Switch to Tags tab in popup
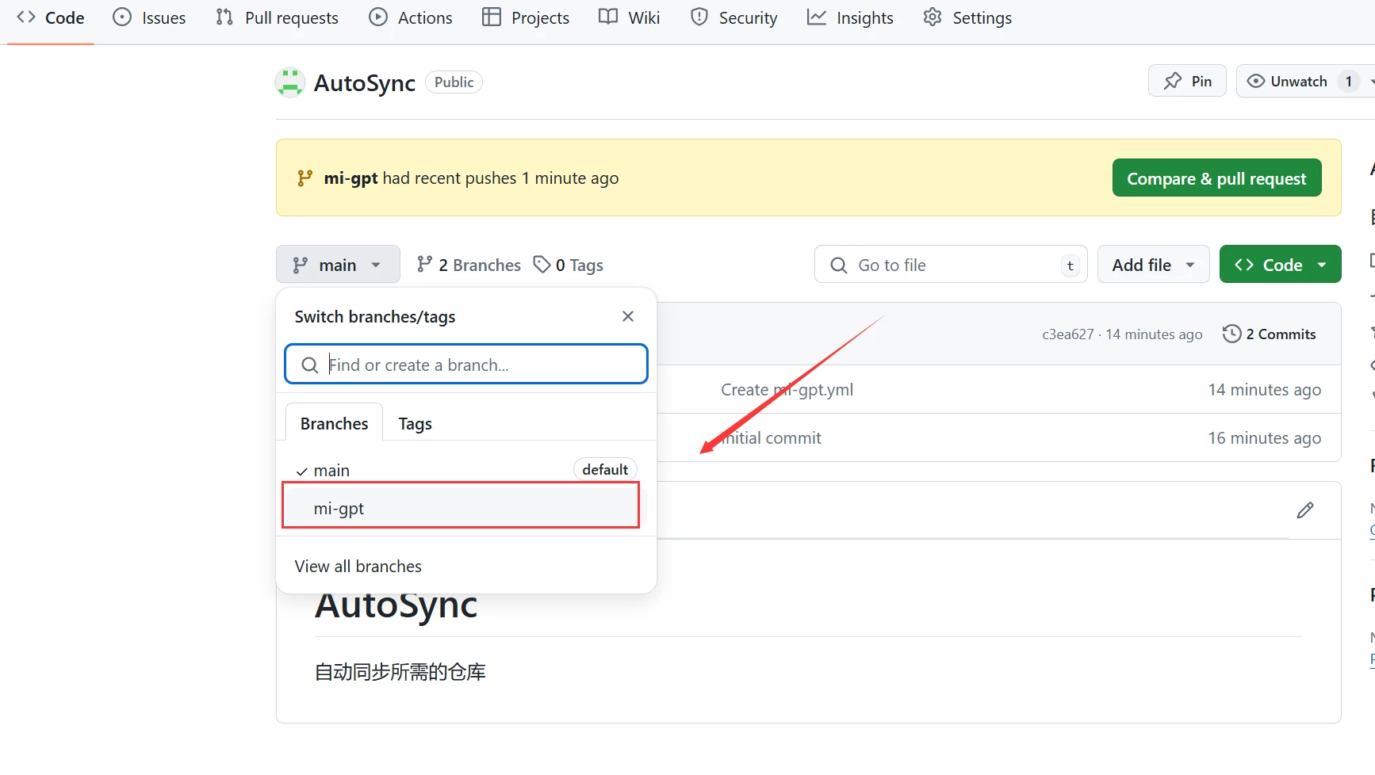The image size is (1375, 775). [x=415, y=424]
